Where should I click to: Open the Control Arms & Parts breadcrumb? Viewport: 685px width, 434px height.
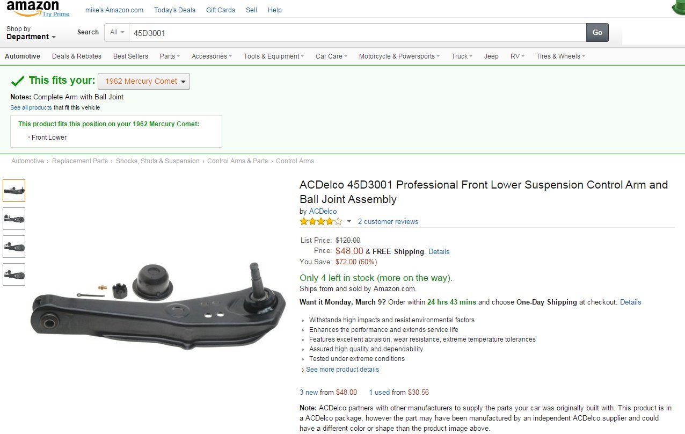pos(237,161)
